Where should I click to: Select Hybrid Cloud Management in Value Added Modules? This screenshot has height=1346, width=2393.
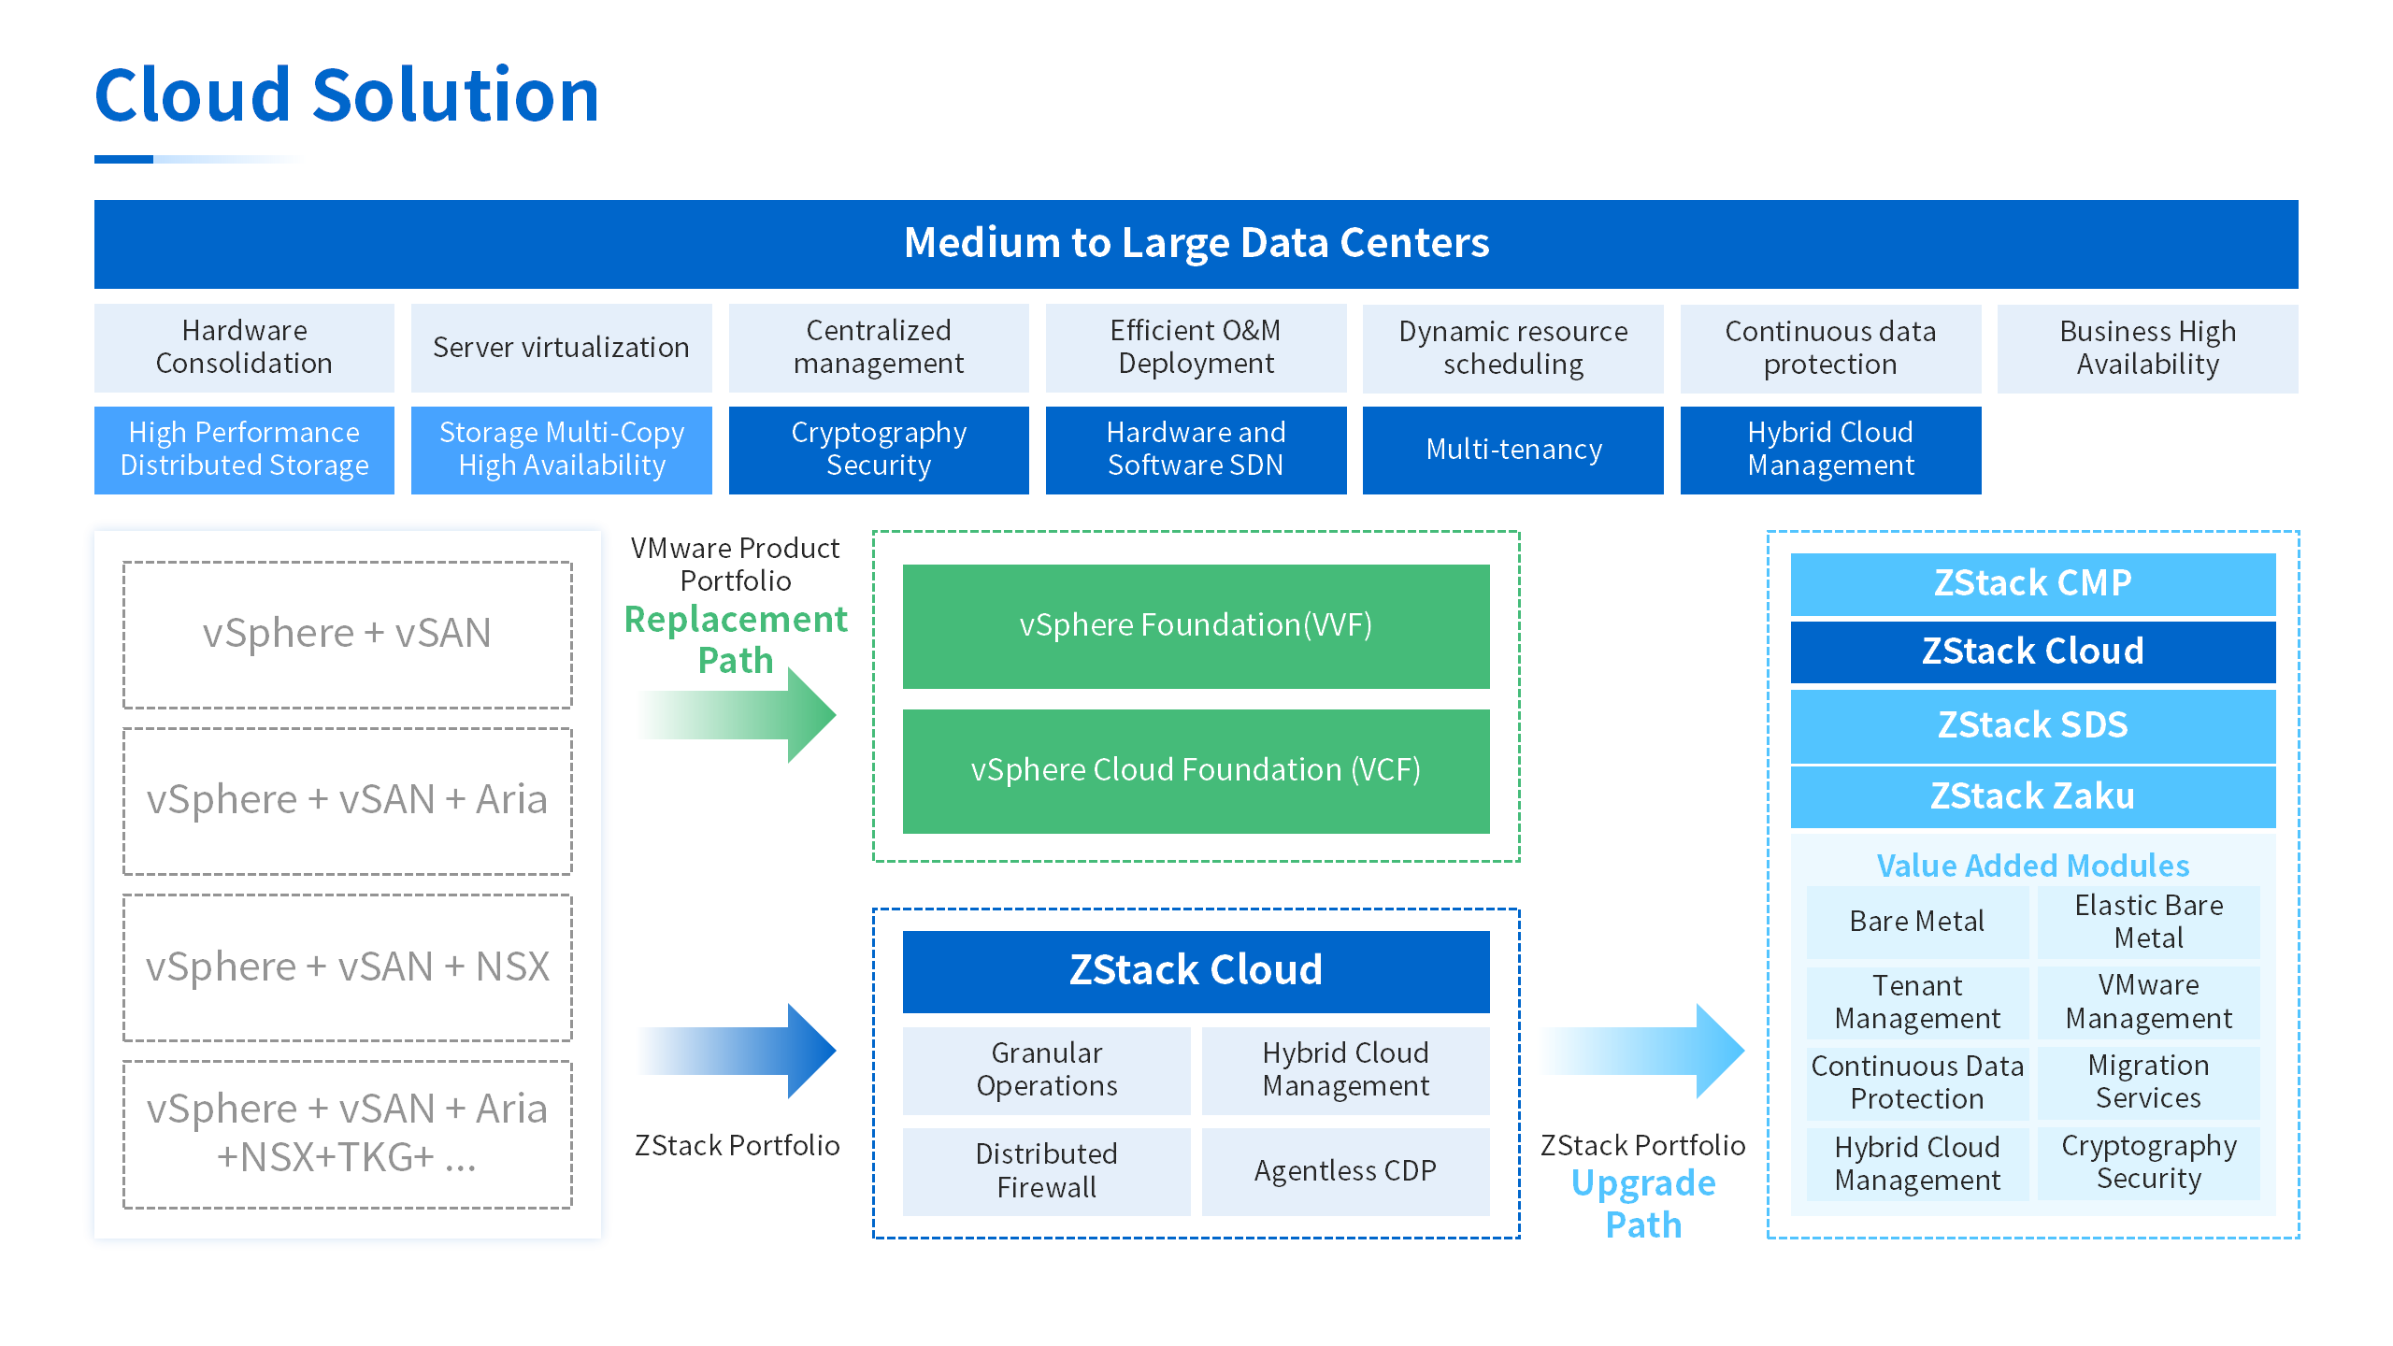click(x=1917, y=1165)
